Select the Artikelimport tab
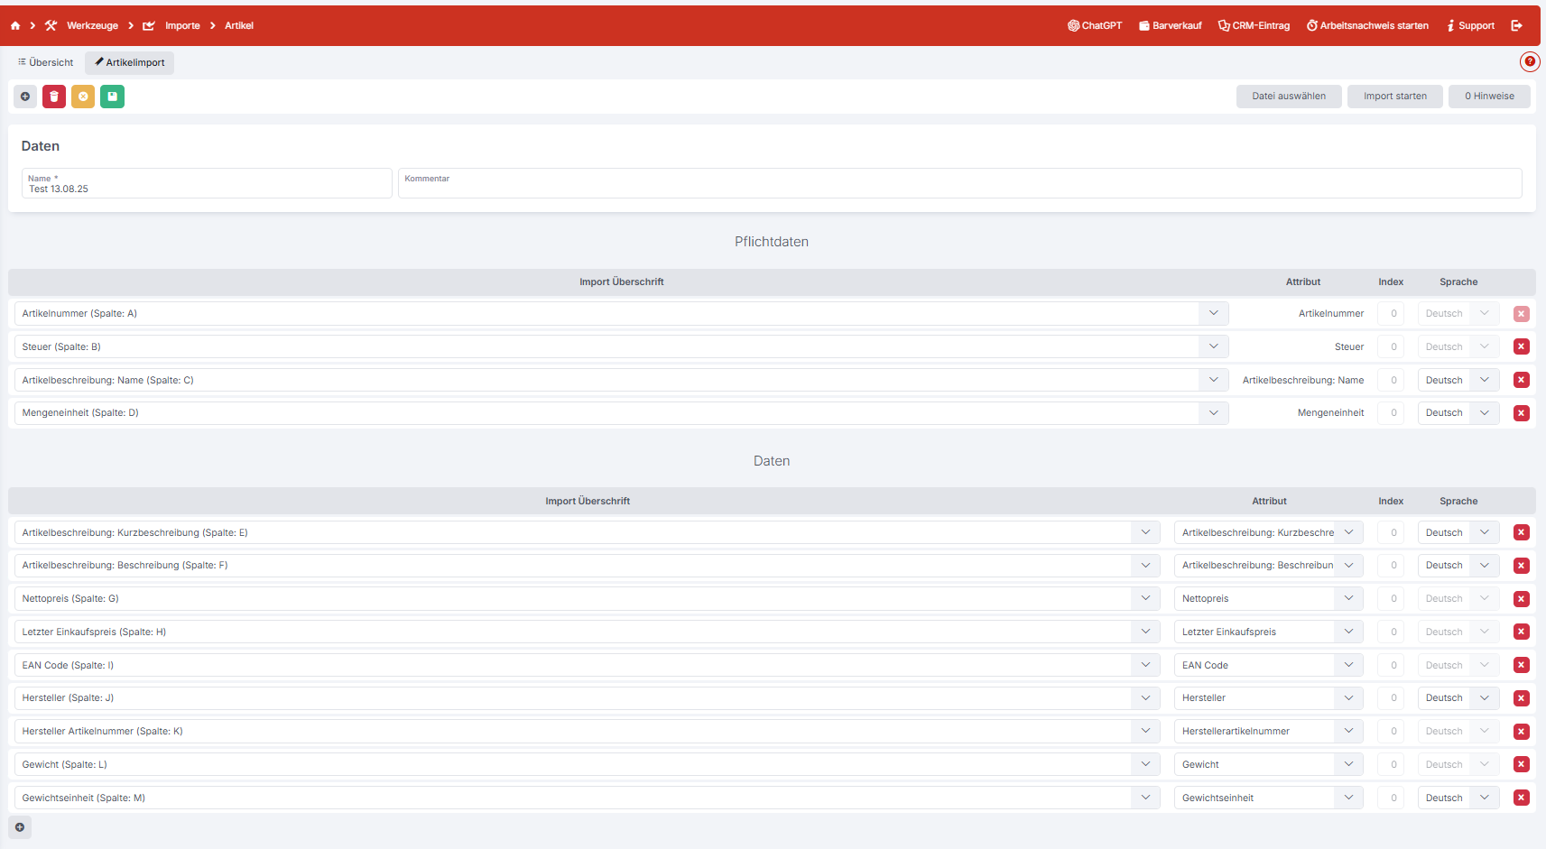This screenshot has width=1546, height=849. pos(130,63)
